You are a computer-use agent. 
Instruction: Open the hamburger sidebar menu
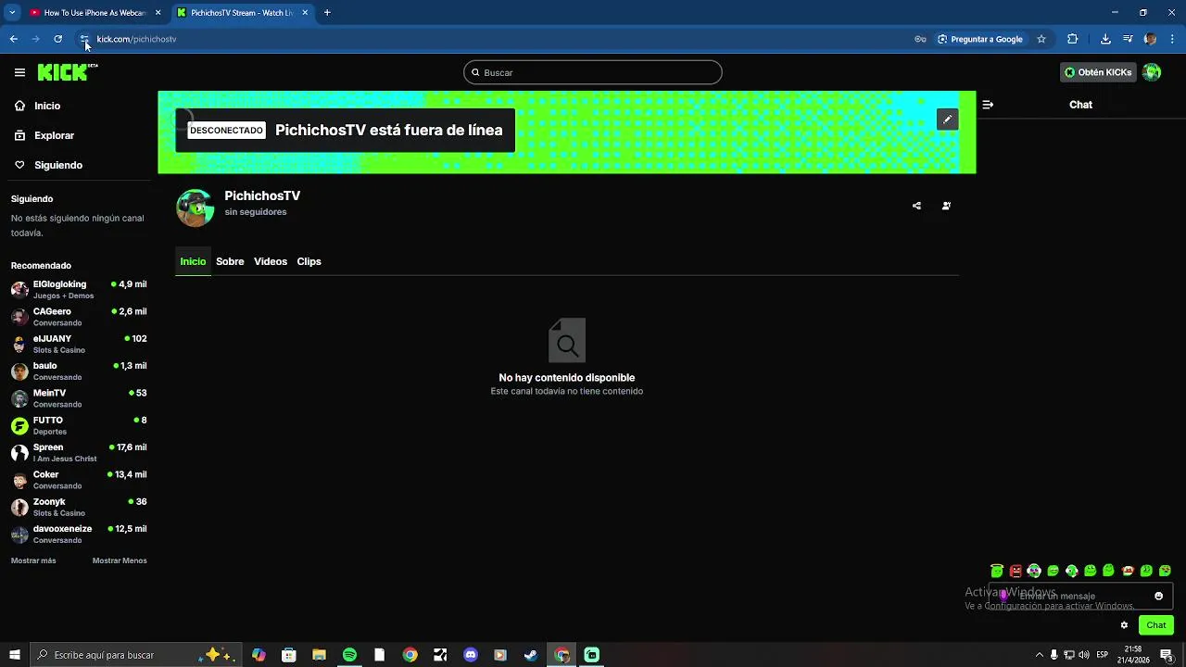(19, 72)
